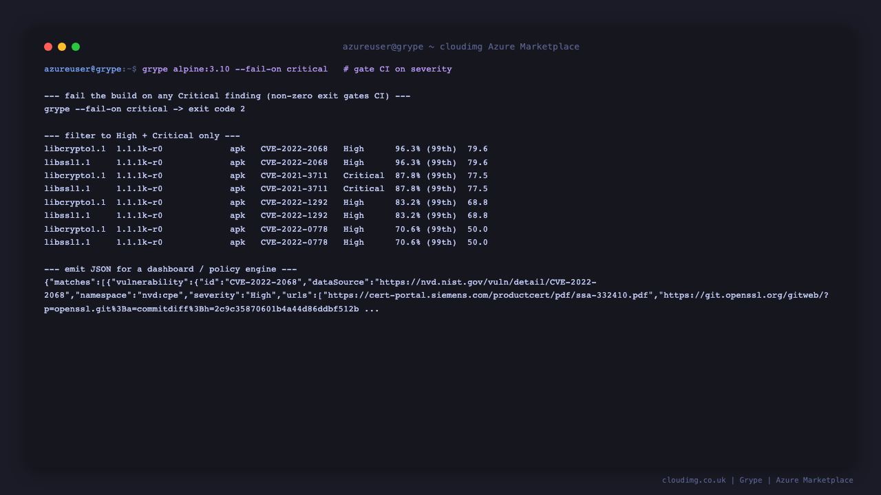The image size is (881, 495).
Task: Click 96.3% (99th) in the libcrypto1.1 row
Action: [x=426, y=149]
